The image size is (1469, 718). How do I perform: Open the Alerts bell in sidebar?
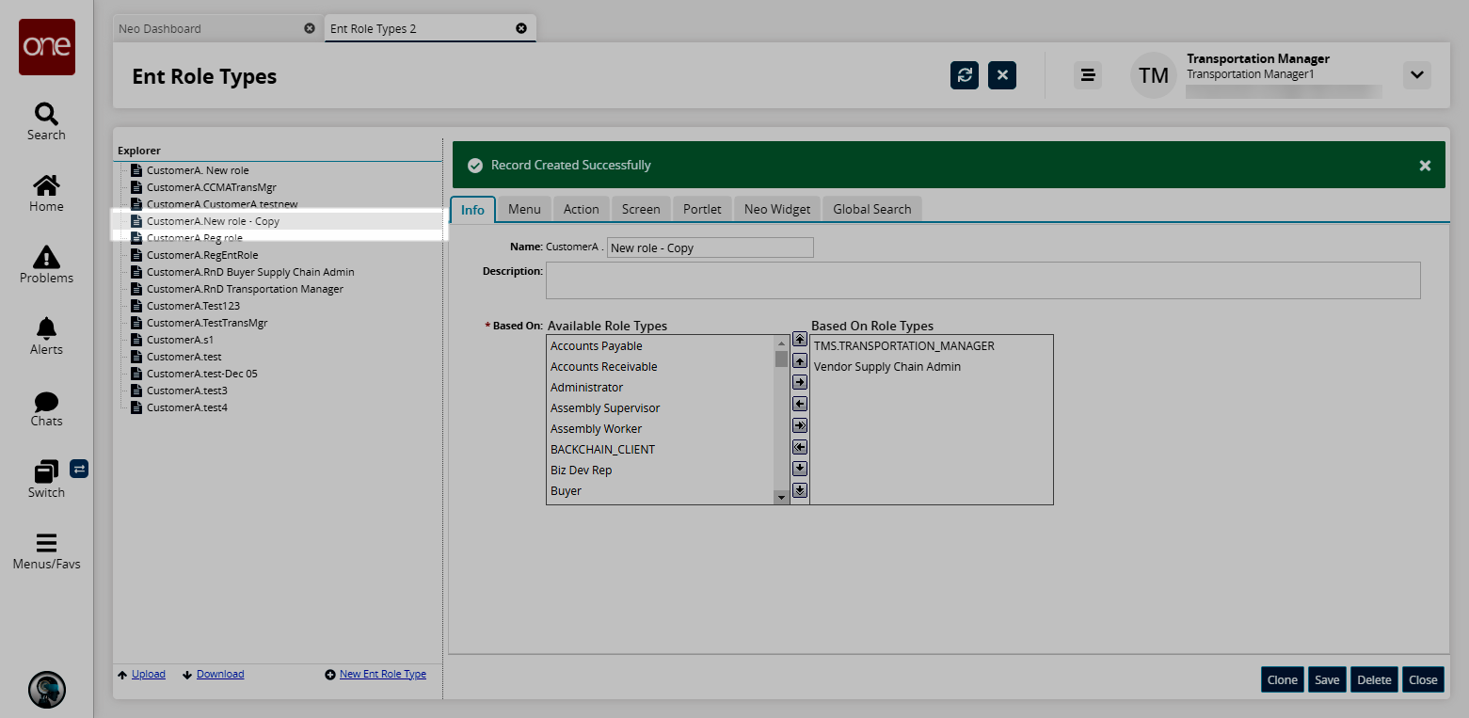coord(46,336)
